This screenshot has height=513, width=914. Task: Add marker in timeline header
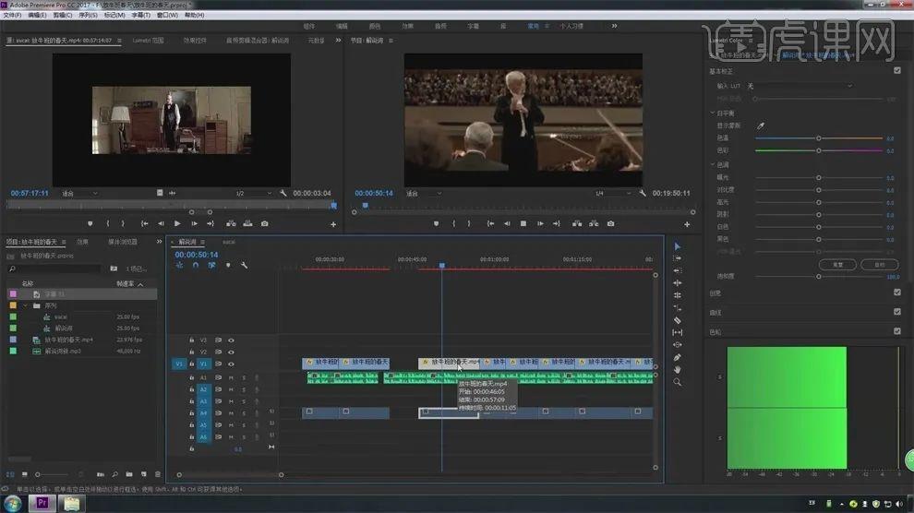pos(228,266)
